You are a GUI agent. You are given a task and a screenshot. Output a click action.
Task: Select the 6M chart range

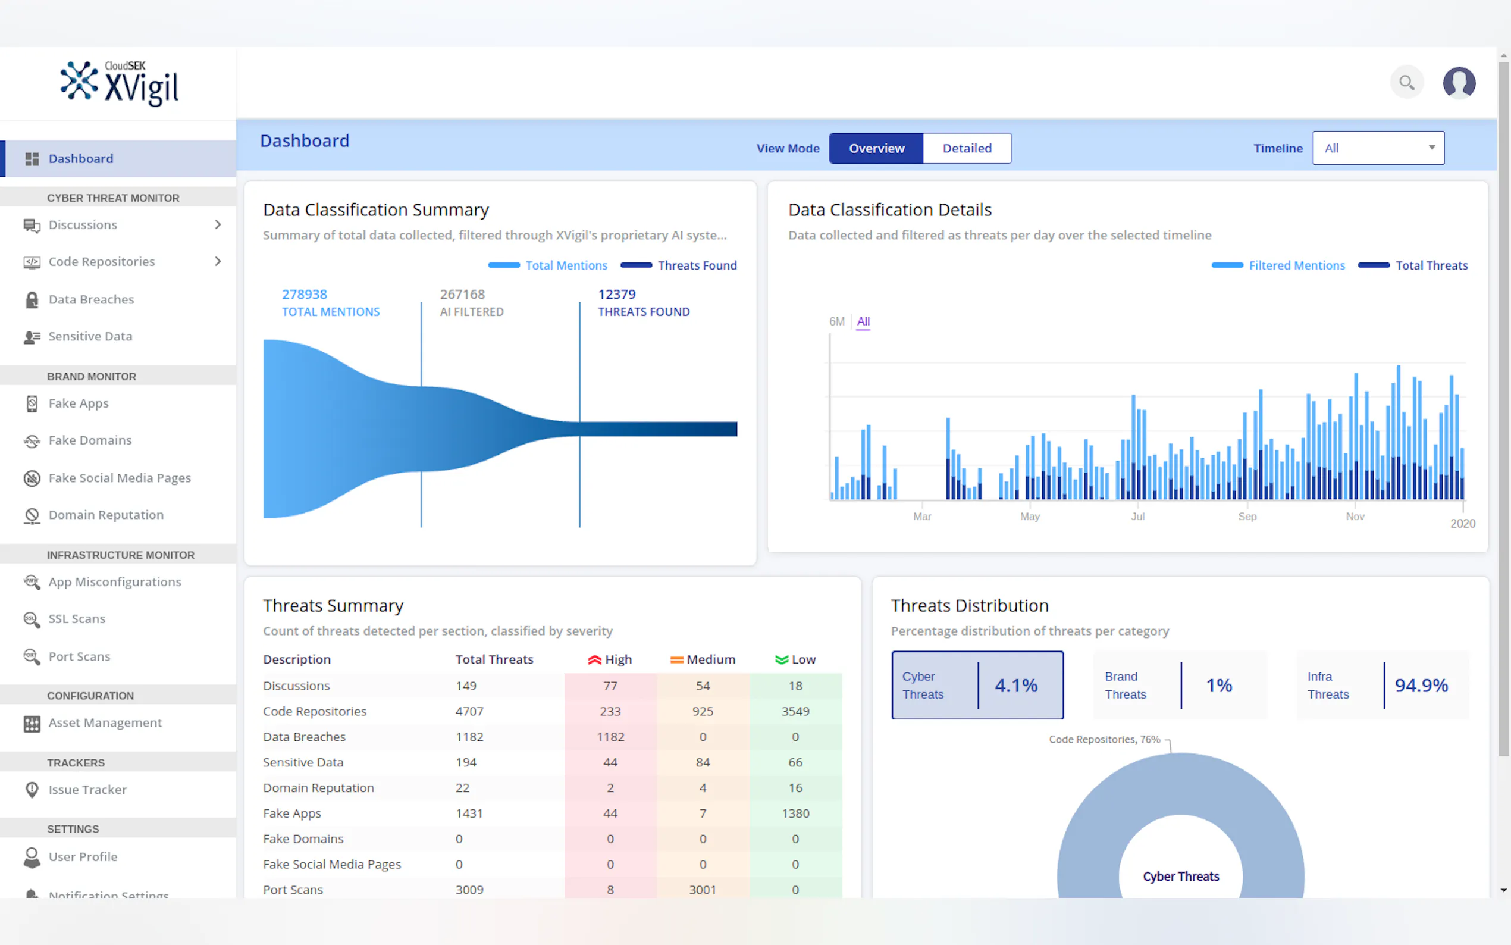coord(836,321)
